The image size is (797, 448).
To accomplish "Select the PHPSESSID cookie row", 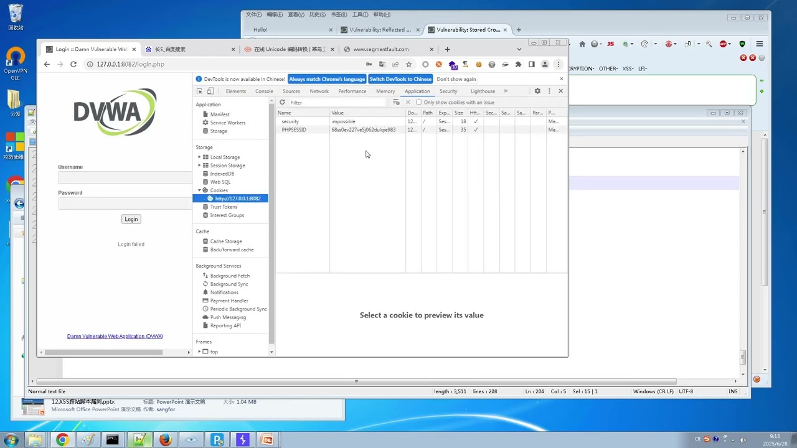I will click(x=422, y=130).
